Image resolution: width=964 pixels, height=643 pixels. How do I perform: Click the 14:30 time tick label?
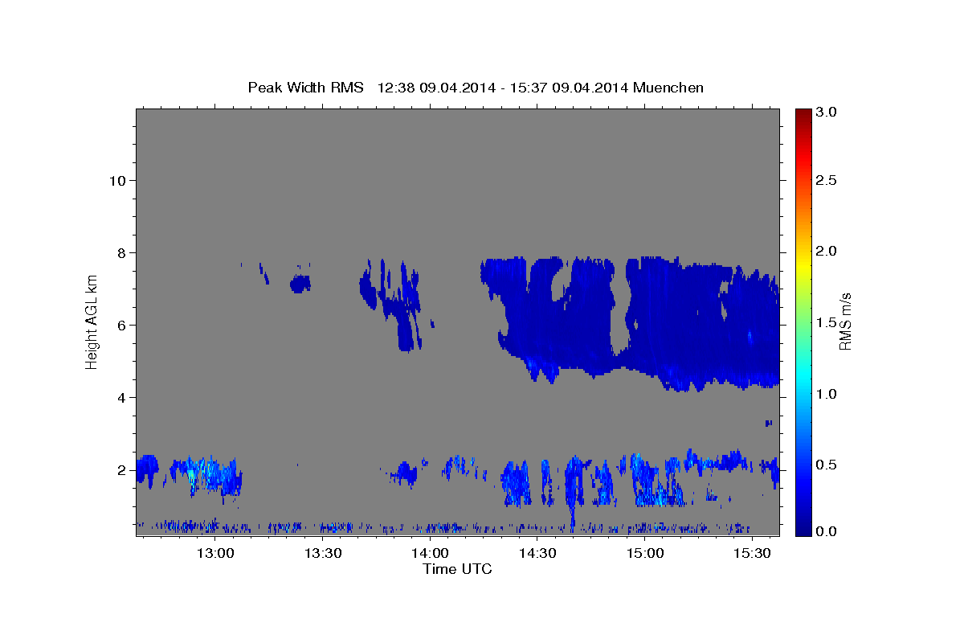(x=537, y=554)
